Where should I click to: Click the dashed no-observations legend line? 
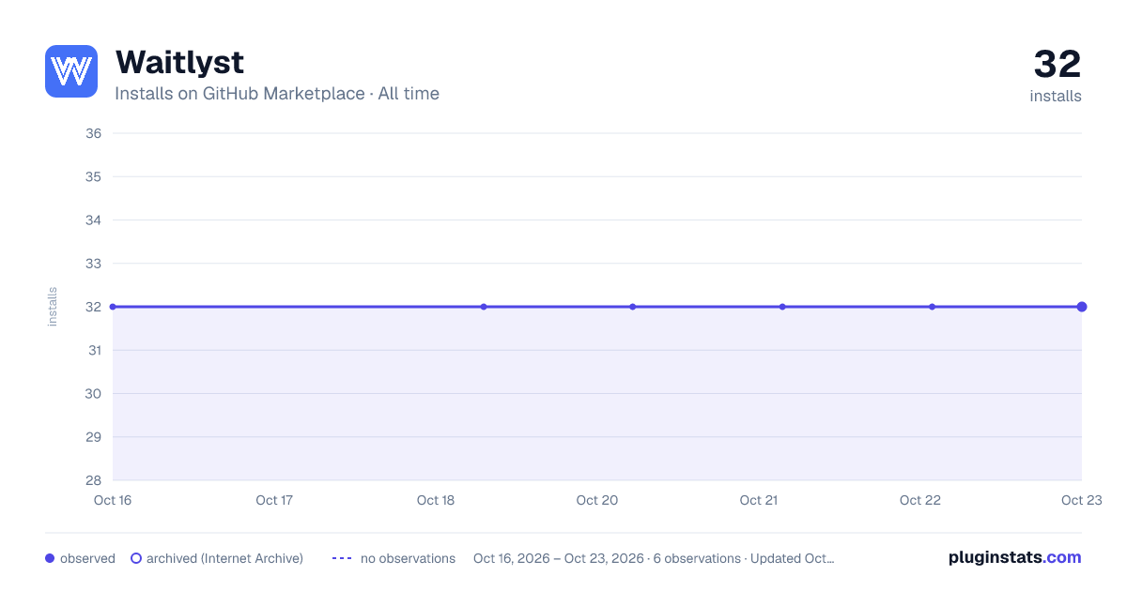tap(342, 558)
